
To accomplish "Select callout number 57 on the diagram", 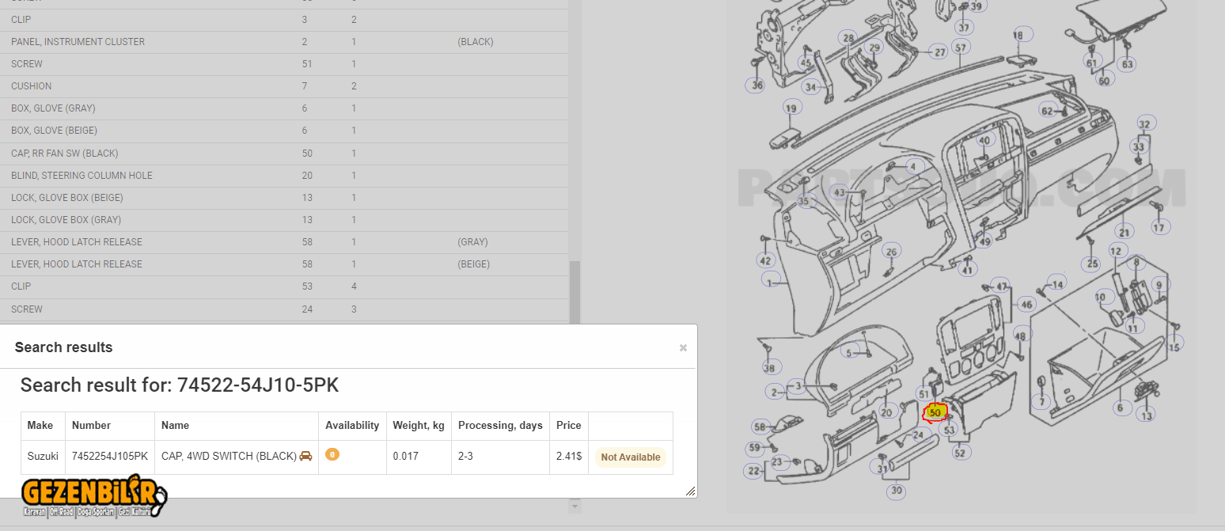I will point(961,47).
